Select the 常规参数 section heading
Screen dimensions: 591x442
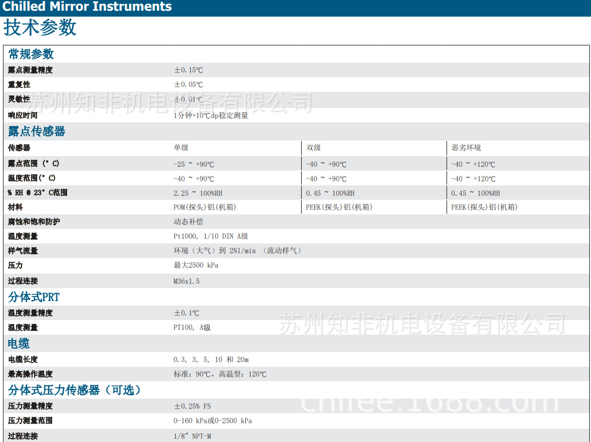coord(31,54)
